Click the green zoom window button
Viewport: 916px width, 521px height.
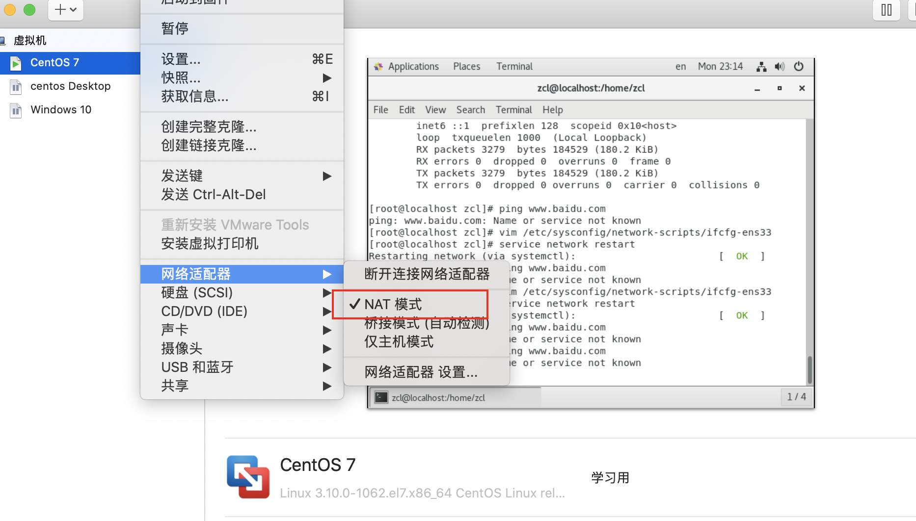[x=29, y=10]
